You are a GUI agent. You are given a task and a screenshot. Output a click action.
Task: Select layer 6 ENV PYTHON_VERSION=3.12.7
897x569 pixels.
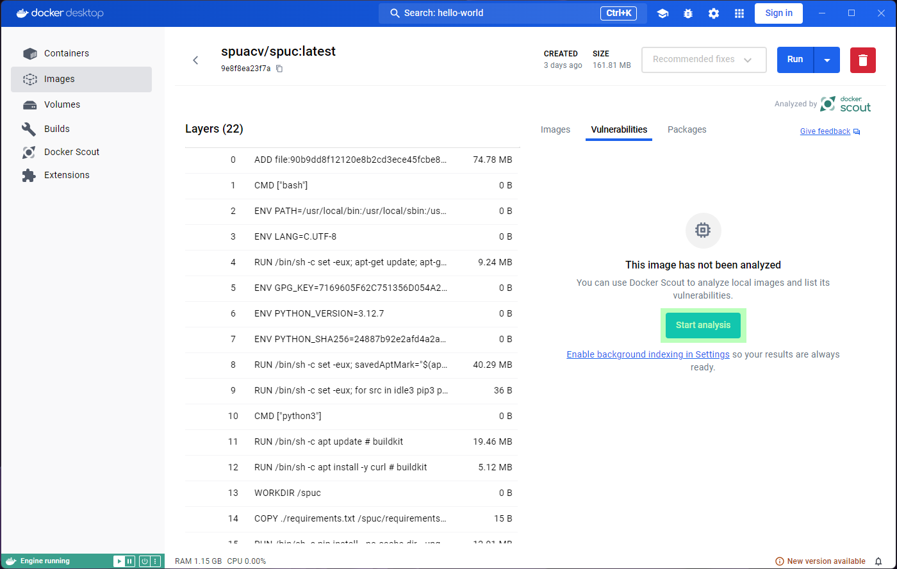pos(352,313)
